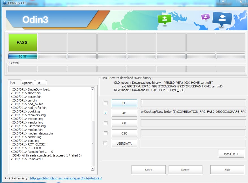Minimize the Odin3 window

[x=223, y=2]
